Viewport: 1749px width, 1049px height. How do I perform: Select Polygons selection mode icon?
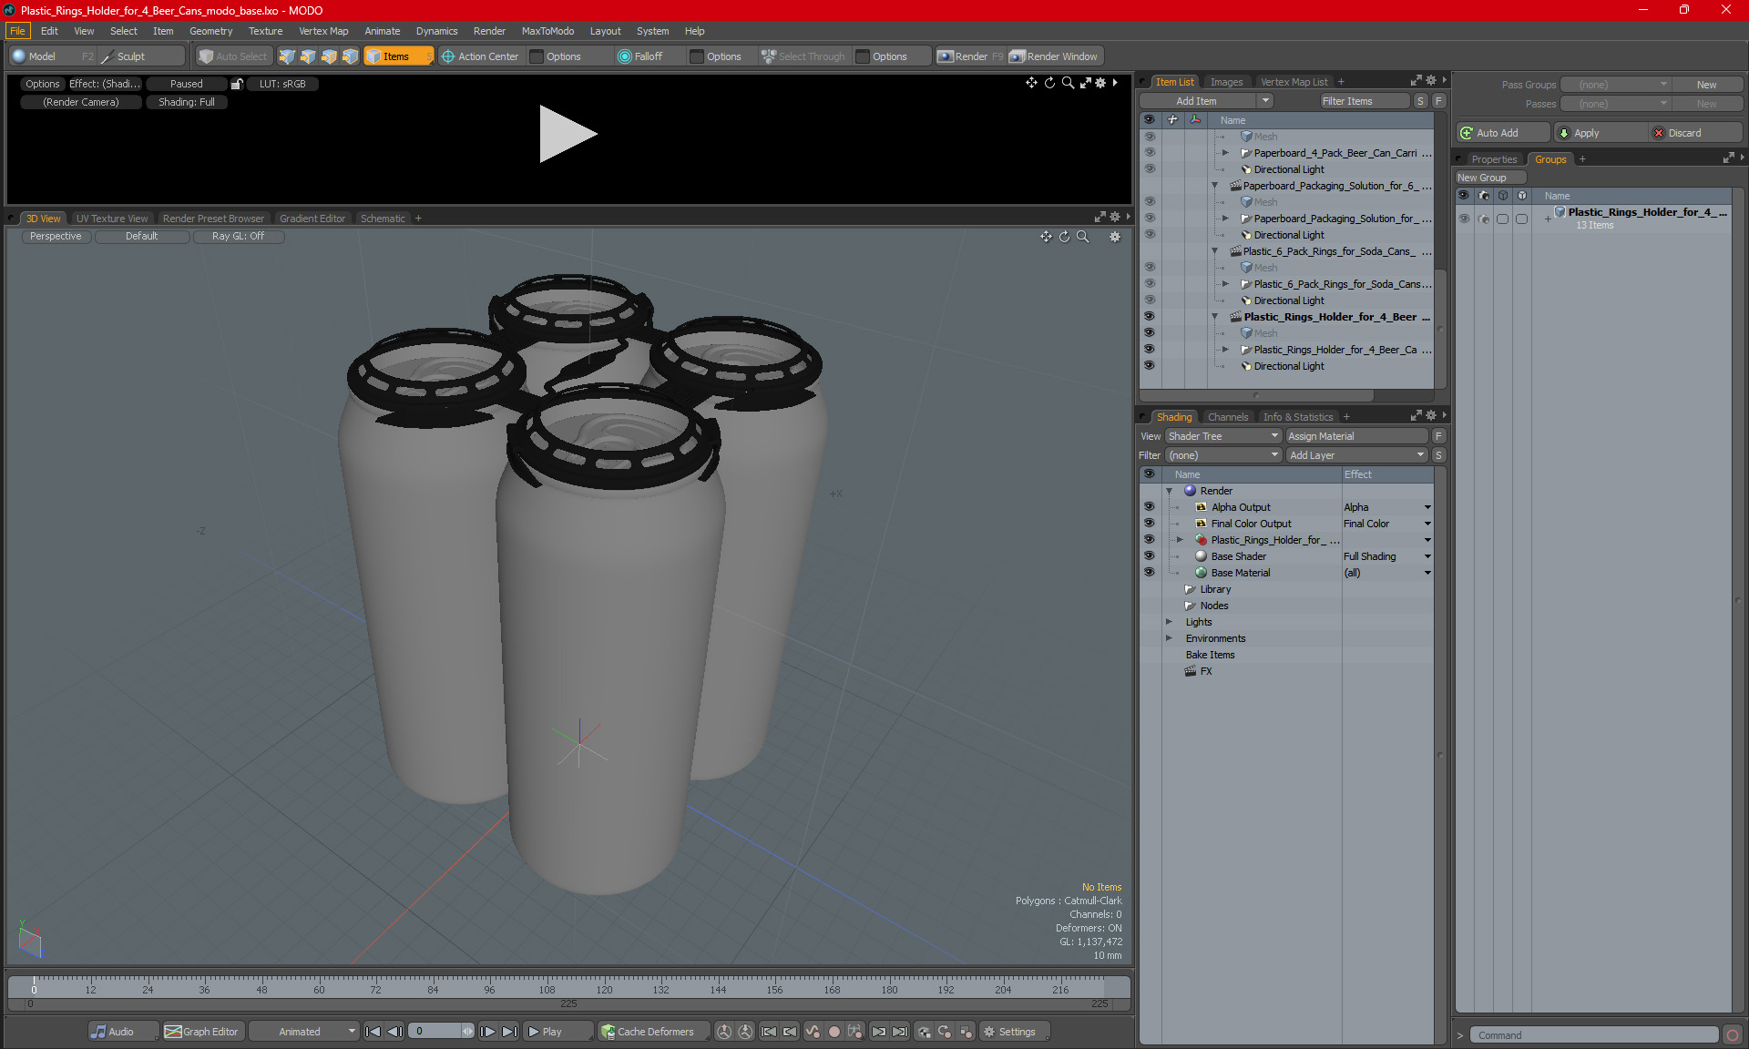click(x=329, y=56)
